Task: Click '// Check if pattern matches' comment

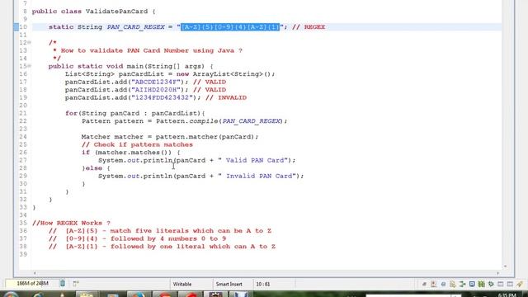Action: (x=138, y=144)
